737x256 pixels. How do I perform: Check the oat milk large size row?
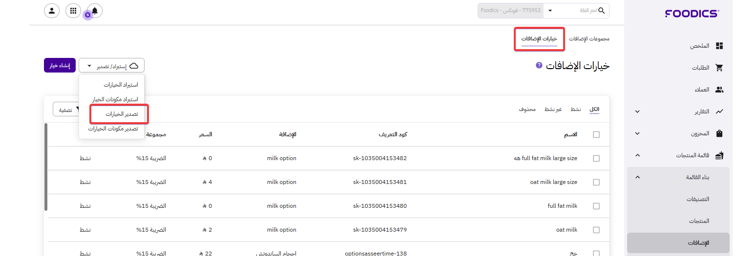click(x=596, y=182)
